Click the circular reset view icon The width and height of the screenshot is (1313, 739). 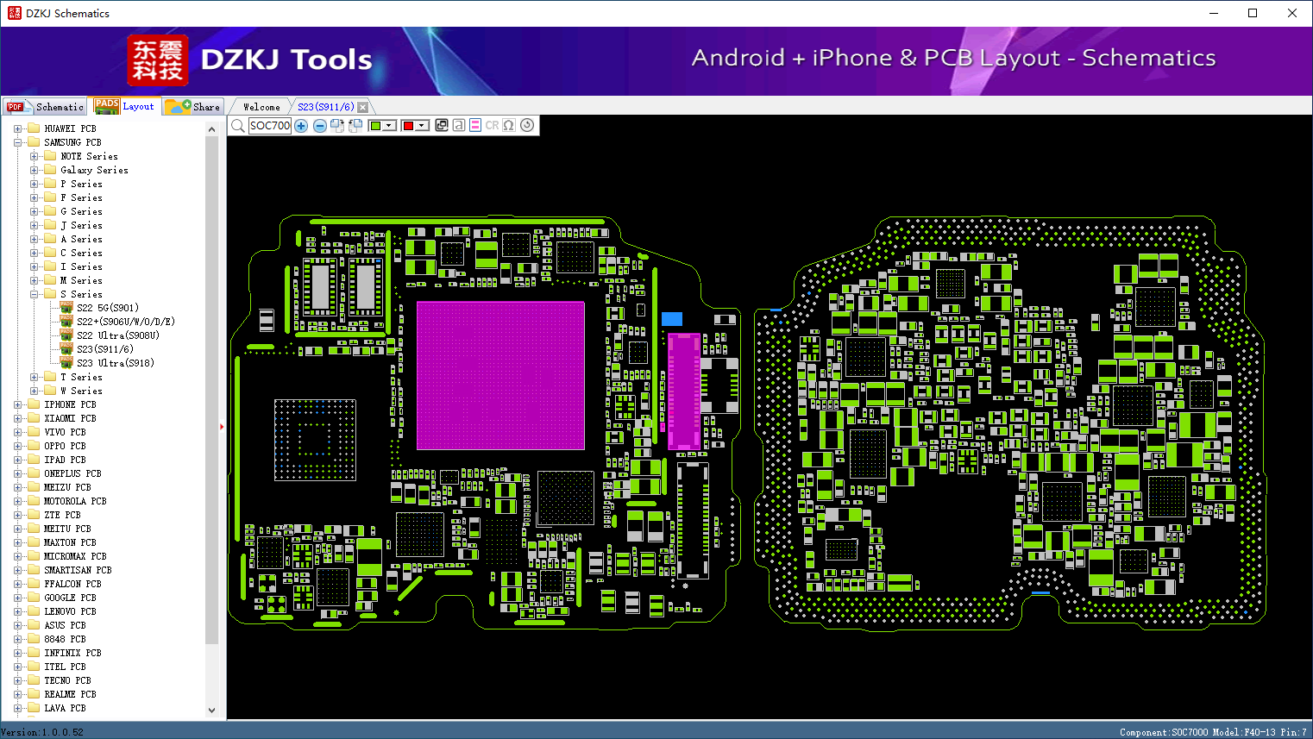[x=527, y=126]
